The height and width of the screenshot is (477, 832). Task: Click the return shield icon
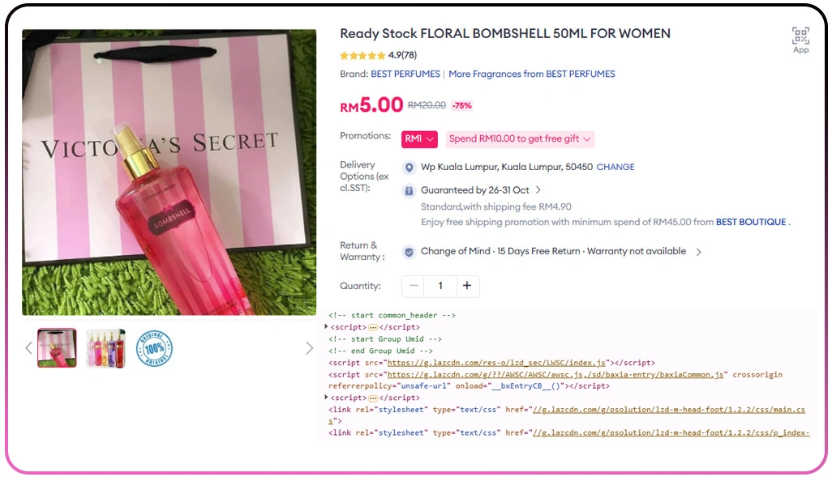(409, 253)
